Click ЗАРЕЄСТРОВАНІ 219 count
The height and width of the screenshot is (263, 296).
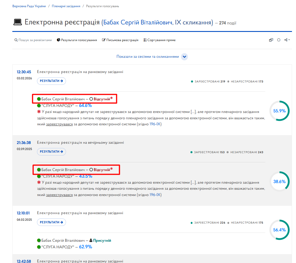[208, 82]
